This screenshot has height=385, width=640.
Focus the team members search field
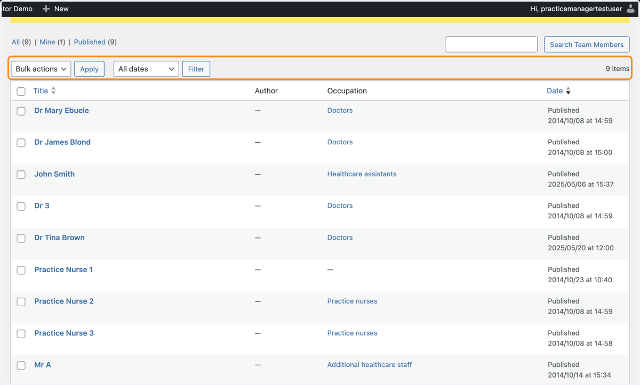(491, 45)
